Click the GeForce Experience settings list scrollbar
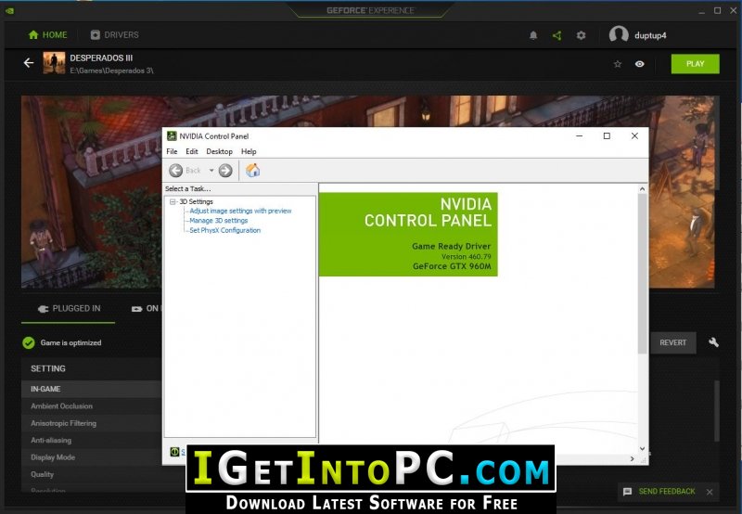Screen dimensions: 742x514 click(717, 411)
